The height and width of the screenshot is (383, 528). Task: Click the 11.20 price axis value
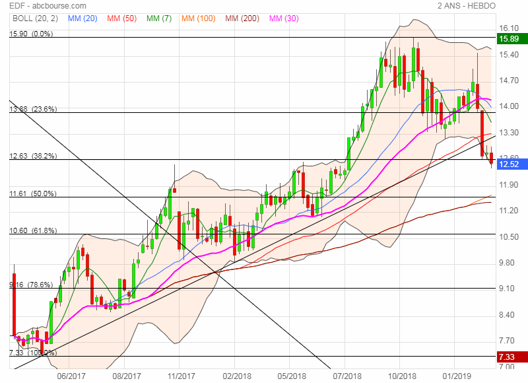click(508, 211)
